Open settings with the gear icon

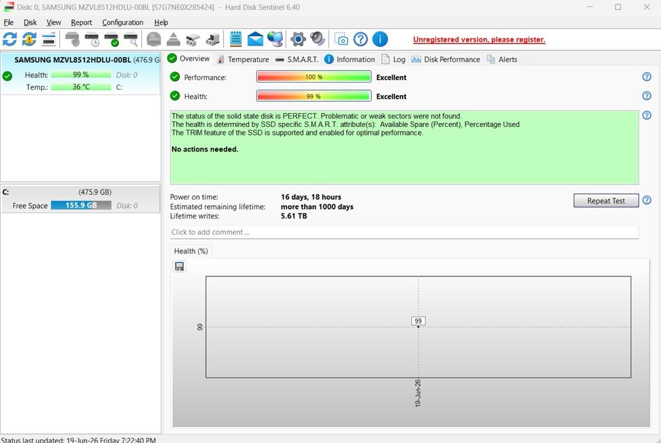[x=298, y=39]
